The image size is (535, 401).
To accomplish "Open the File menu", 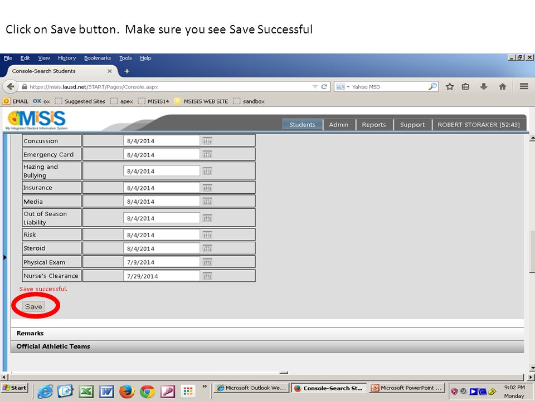I will pyautogui.click(x=8, y=58).
